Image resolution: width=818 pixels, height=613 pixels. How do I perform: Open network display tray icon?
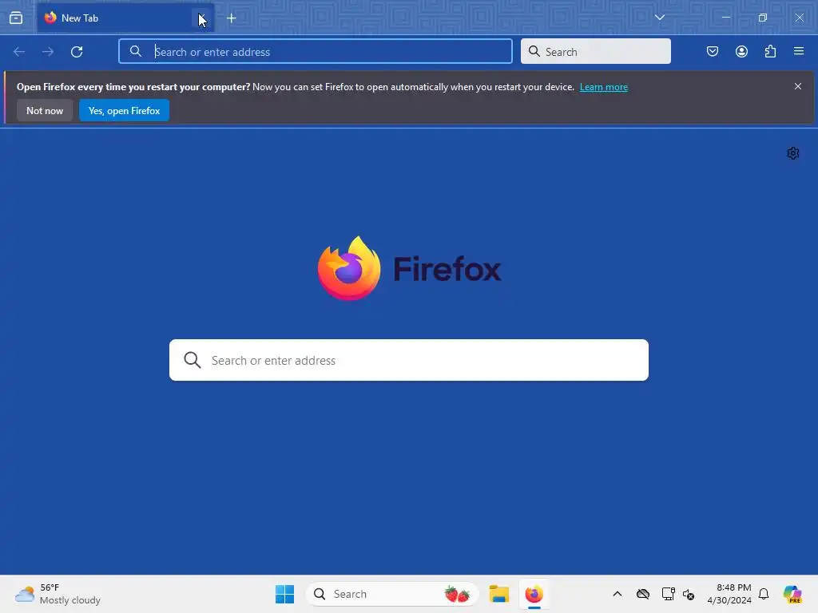click(668, 594)
